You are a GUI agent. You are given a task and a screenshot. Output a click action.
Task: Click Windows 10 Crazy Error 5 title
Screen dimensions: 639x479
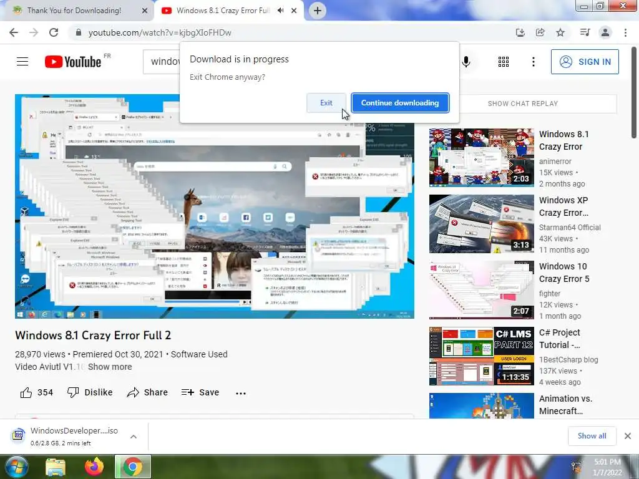[564, 273]
